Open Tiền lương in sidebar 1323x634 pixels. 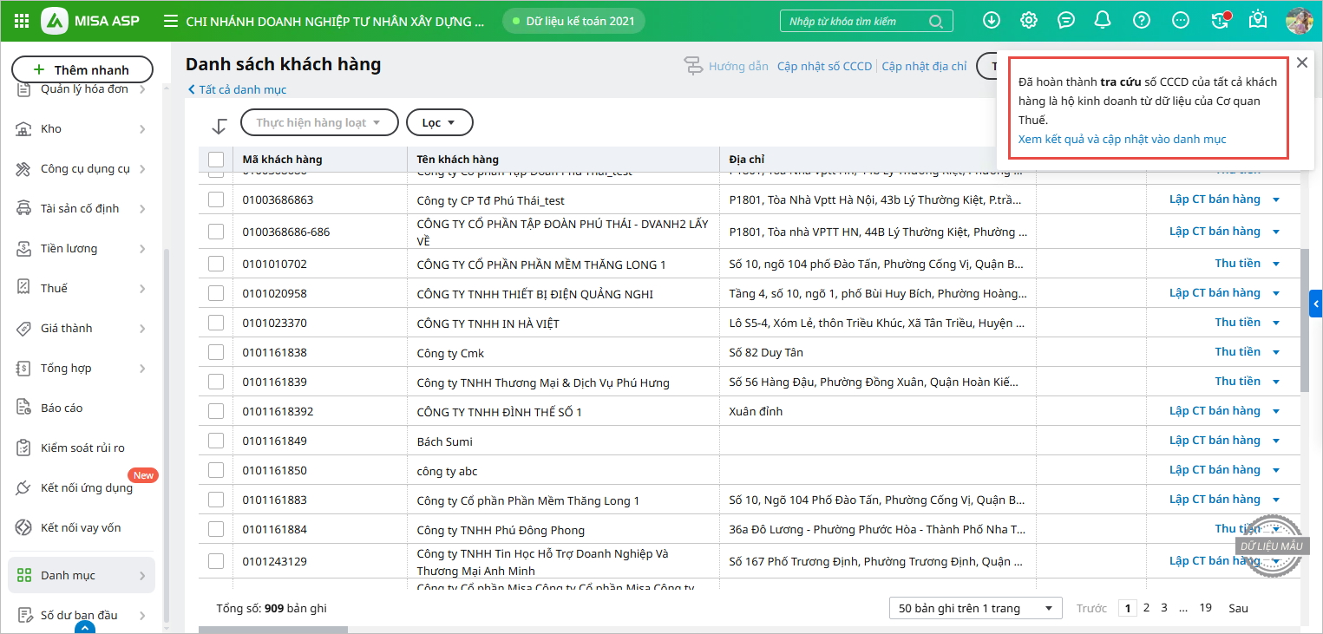pos(82,248)
